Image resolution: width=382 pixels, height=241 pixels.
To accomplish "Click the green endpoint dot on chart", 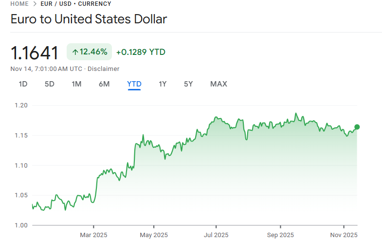I will (x=357, y=127).
